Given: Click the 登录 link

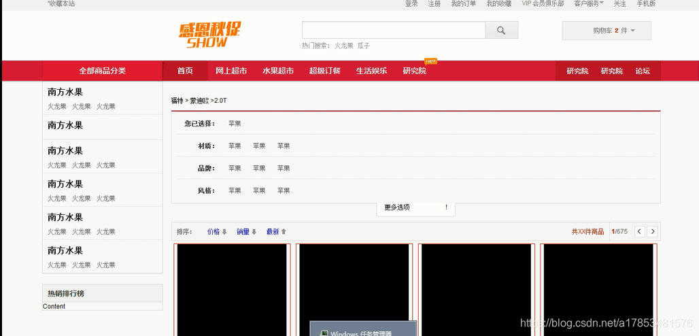Looking at the screenshot, I should pos(411,3).
